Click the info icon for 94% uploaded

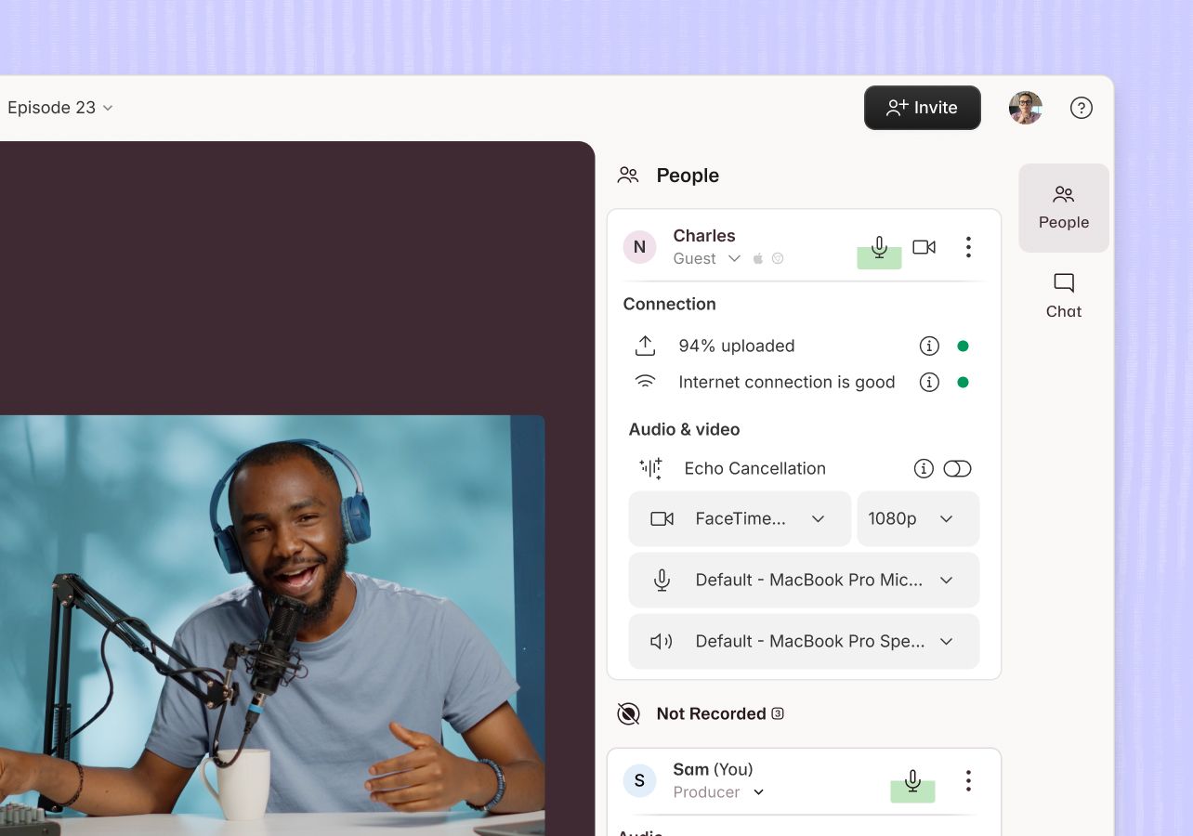pos(929,346)
